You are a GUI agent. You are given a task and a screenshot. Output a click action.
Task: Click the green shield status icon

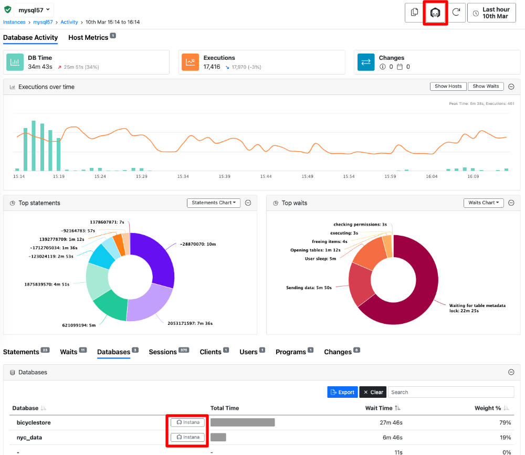point(7,10)
